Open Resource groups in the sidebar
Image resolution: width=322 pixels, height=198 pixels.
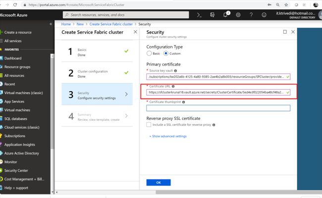pos(17,67)
